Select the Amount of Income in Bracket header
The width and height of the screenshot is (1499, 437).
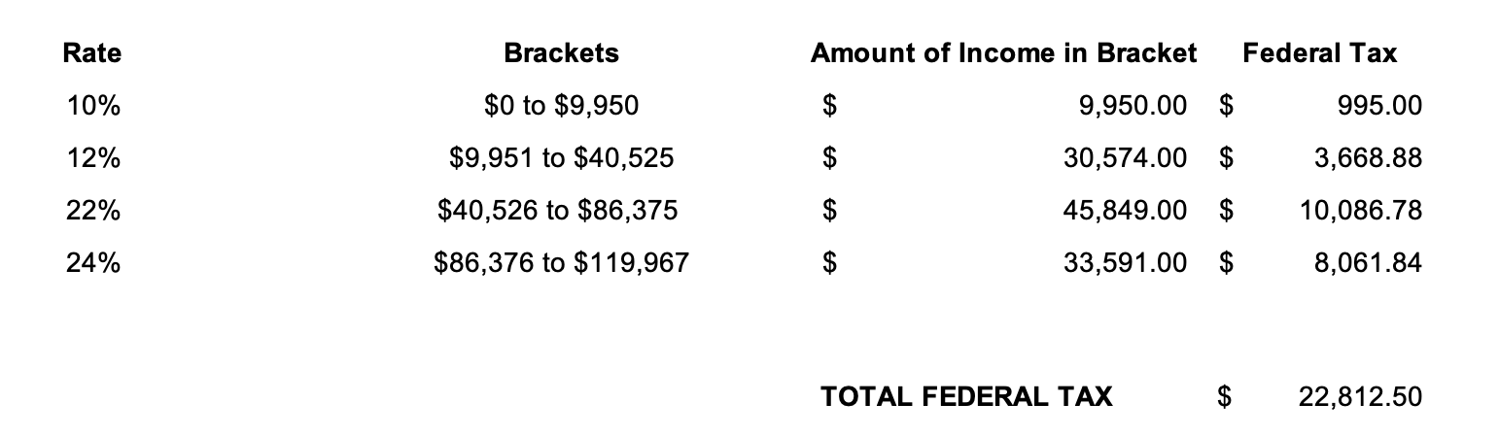1004,53
